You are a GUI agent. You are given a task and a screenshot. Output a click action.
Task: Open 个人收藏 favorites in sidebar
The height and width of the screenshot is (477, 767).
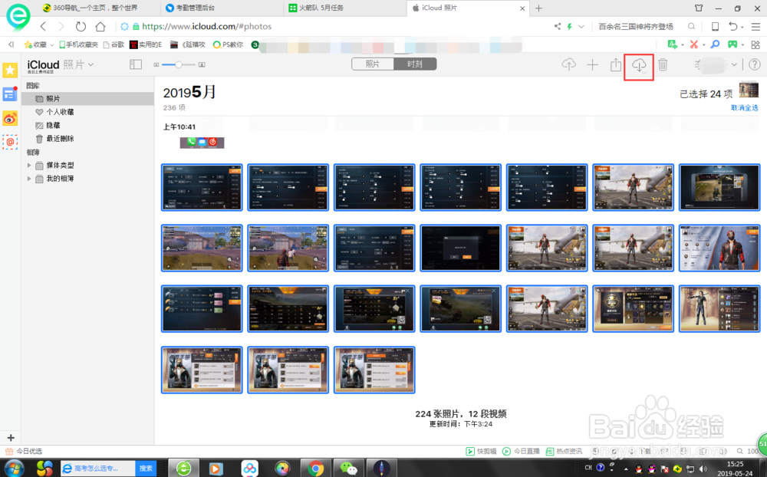point(60,112)
